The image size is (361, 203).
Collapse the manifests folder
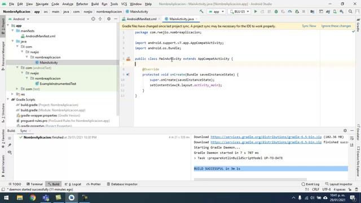12,30
